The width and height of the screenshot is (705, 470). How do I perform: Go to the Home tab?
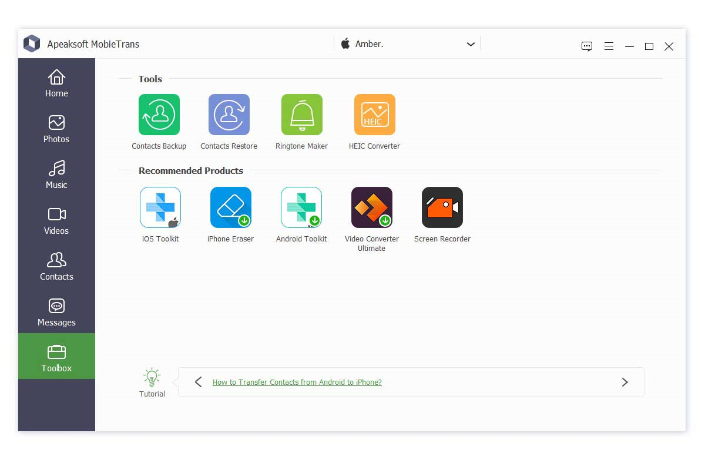pos(56,83)
